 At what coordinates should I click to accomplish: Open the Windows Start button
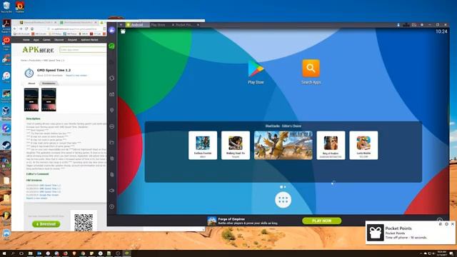(4, 253)
